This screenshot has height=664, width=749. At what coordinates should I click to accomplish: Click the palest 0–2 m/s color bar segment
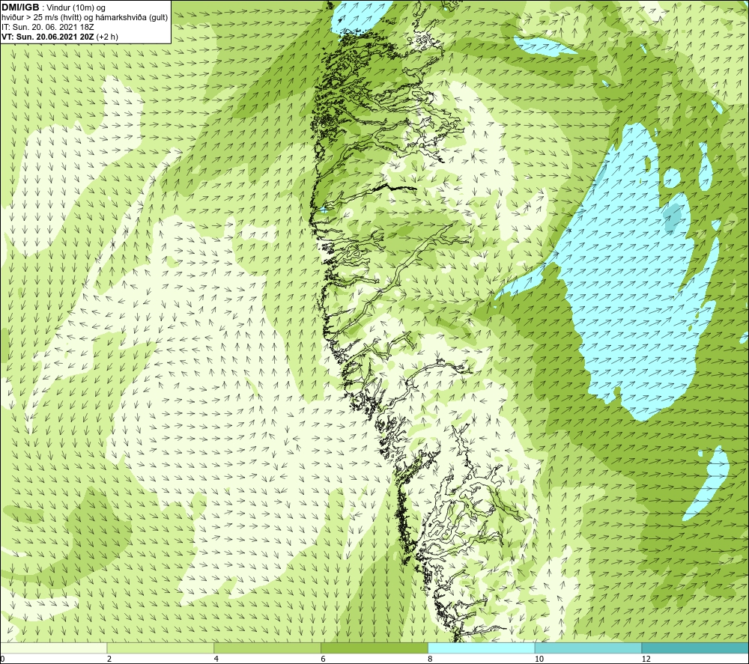point(53,648)
